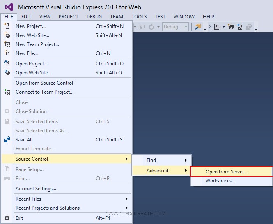Click the Visual Studio logo icon
The image size is (273, 224).
(9, 7)
